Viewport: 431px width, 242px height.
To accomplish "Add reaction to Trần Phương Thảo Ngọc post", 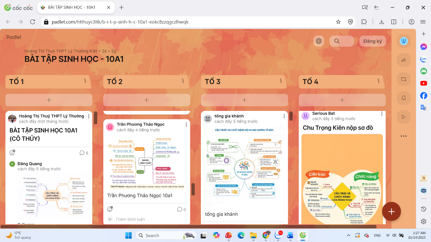I will [110, 209].
